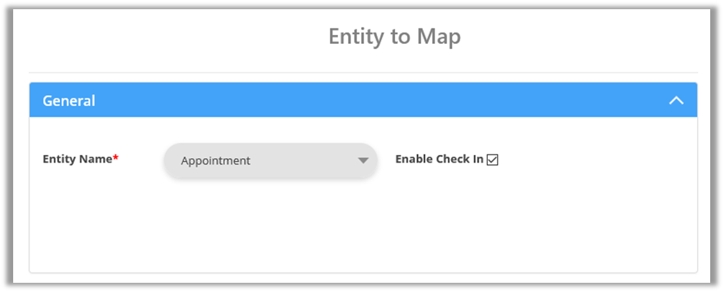Click the middle of the blue General bar
This screenshot has height=292, width=724.
363,100
